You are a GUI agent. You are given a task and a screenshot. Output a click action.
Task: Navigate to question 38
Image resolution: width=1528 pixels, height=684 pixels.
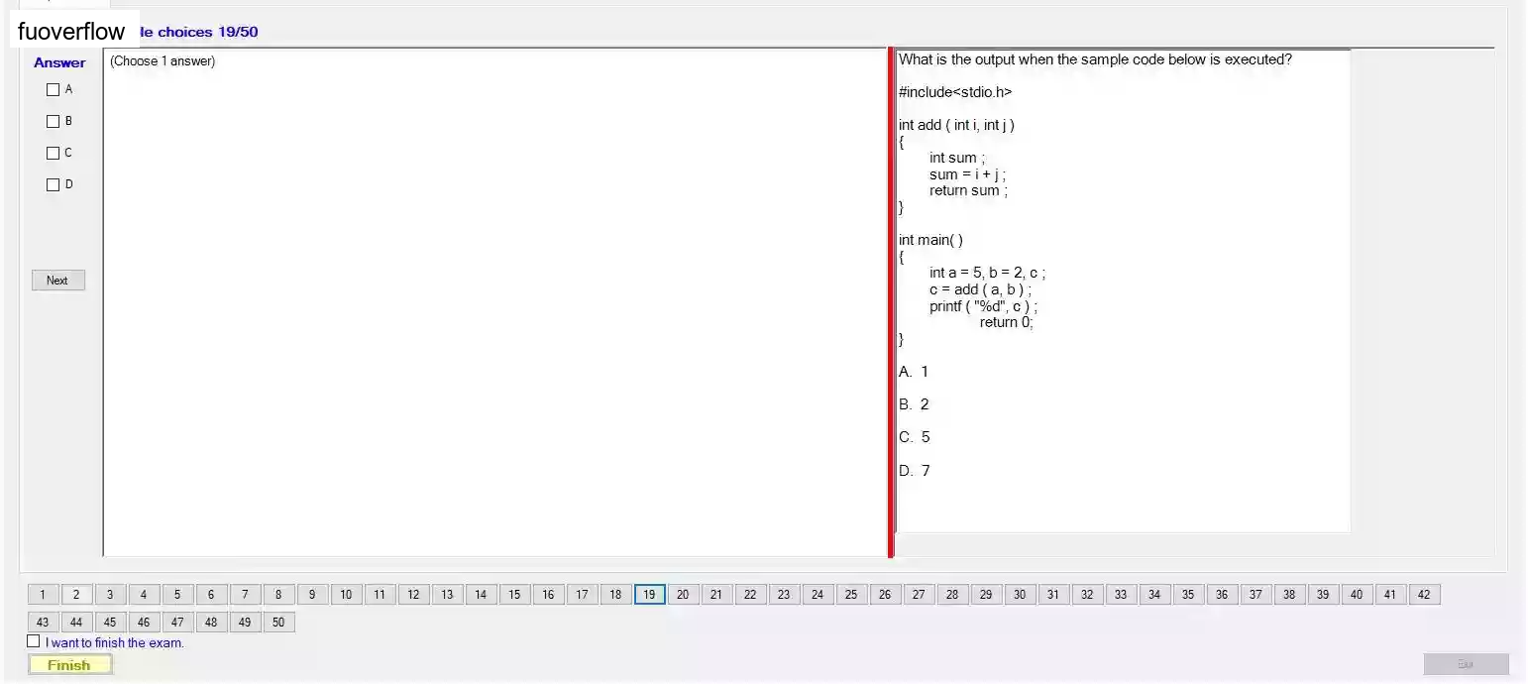(x=1289, y=595)
